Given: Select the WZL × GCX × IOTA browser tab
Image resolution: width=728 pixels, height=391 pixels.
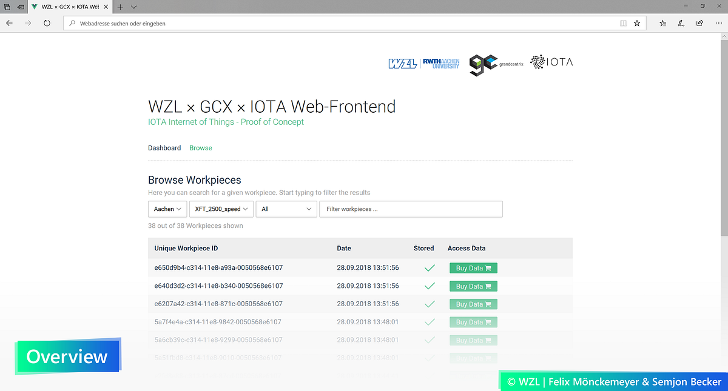Looking at the screenshot, I should click(x=69, y=7).
